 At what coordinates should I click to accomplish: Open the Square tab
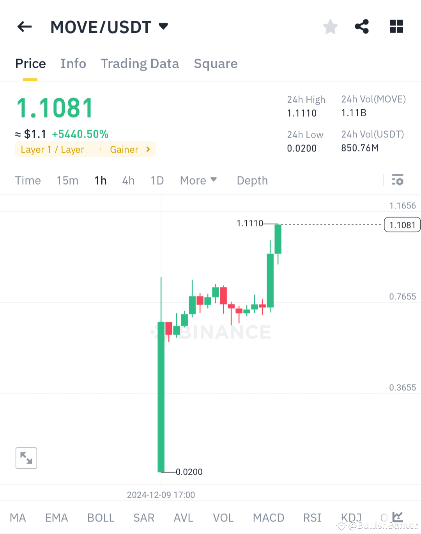coord(216,64)
